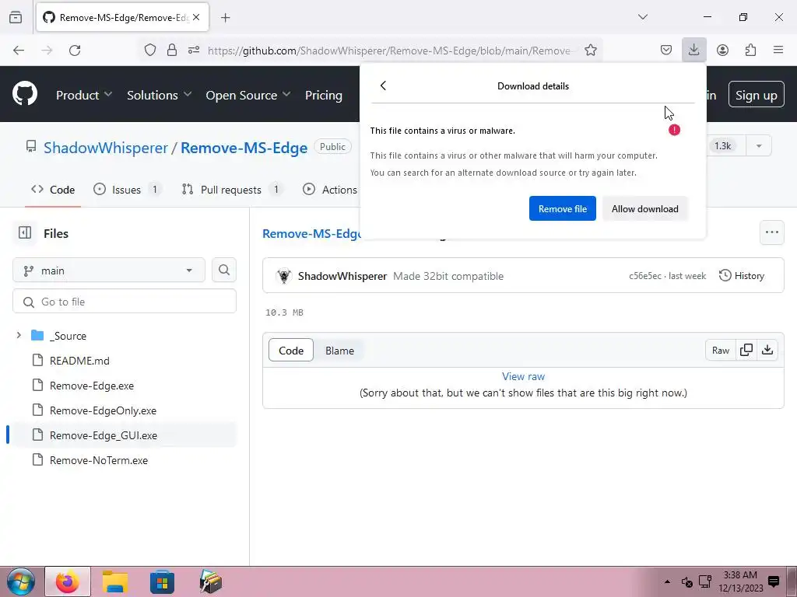
Task: Open the main branch selector dropdown
Action: 109,270
